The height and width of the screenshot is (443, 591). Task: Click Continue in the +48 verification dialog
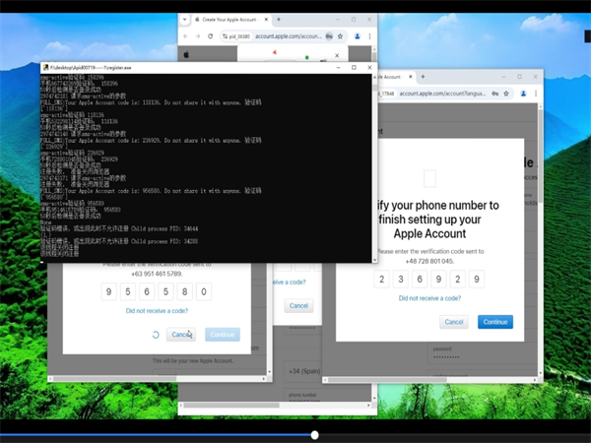[x=494, y=322]
